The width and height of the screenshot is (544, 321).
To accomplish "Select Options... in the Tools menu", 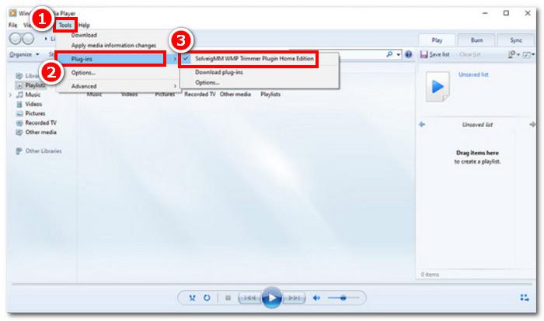I will pos(84,72).
